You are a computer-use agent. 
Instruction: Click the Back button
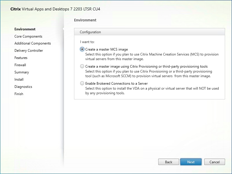(168, 162)
